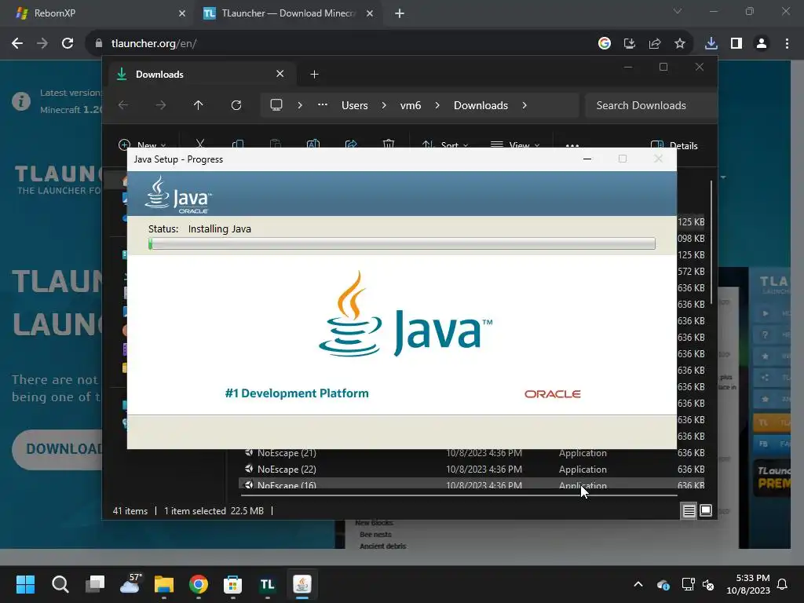Image resolution: width=804 pixels, height=603 pixels.
Task: Open the New dropdown in Explorer
Action: 142,144
